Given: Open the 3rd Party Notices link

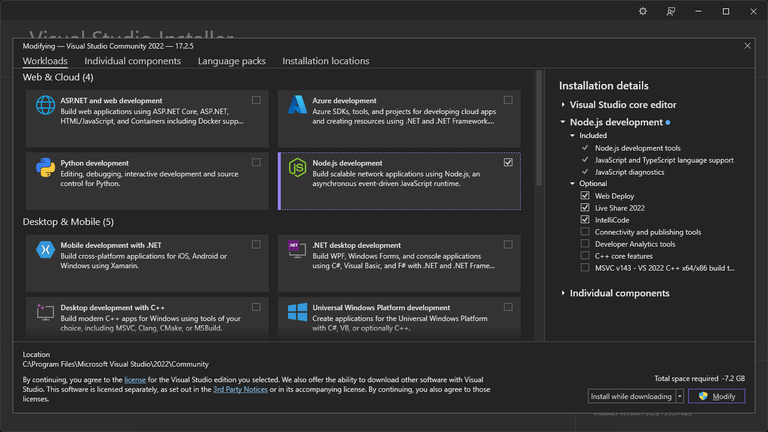Looking at the screenshot, I should pos(241,389).
